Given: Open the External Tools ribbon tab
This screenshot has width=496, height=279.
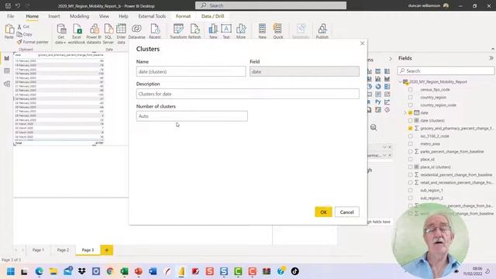Looking at the screenshot, I should tap(152, 16).
